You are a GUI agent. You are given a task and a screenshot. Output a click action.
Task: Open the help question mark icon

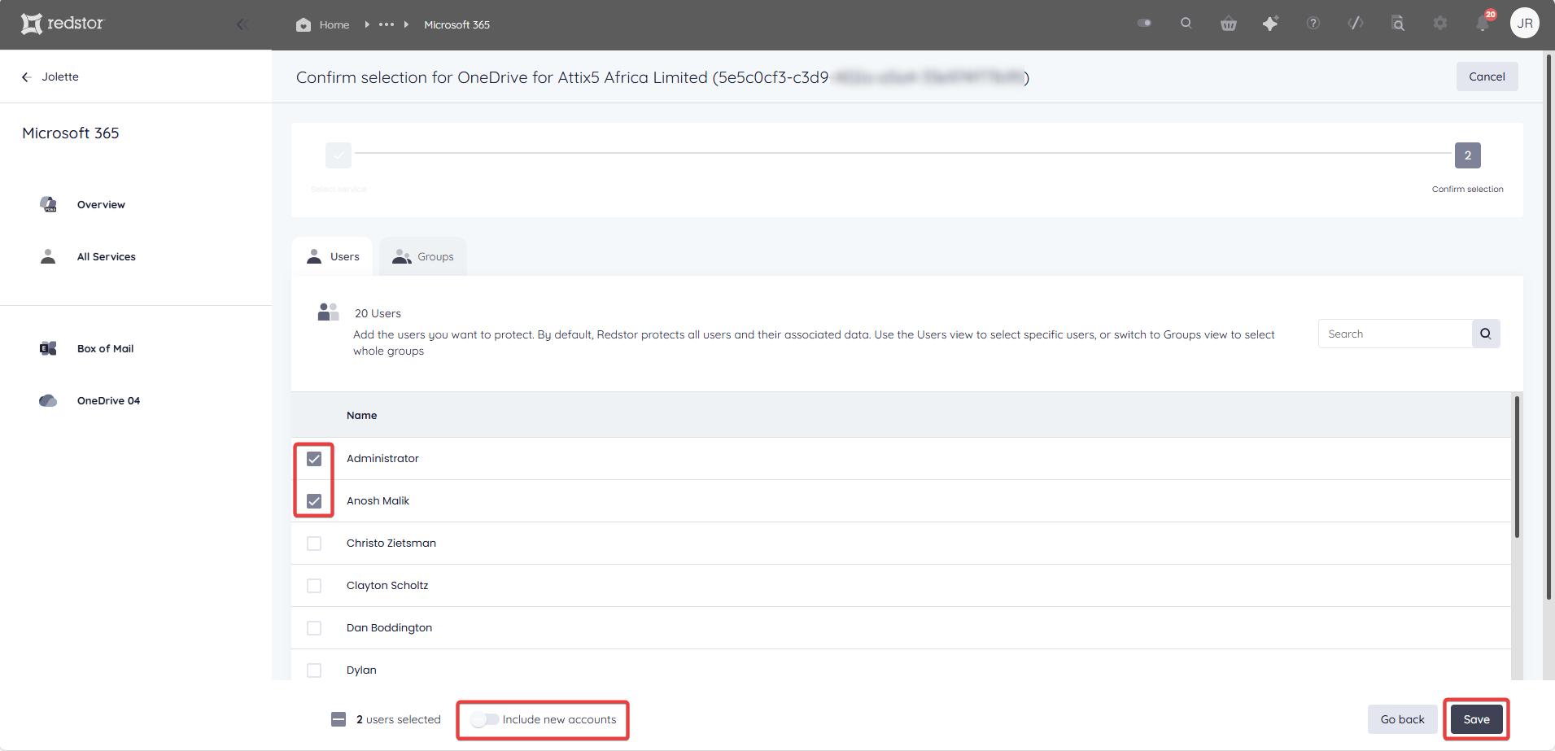[1313, 23]
